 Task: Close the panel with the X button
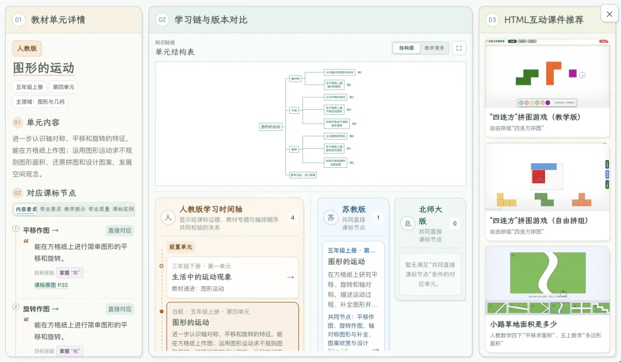coord(609,14)
